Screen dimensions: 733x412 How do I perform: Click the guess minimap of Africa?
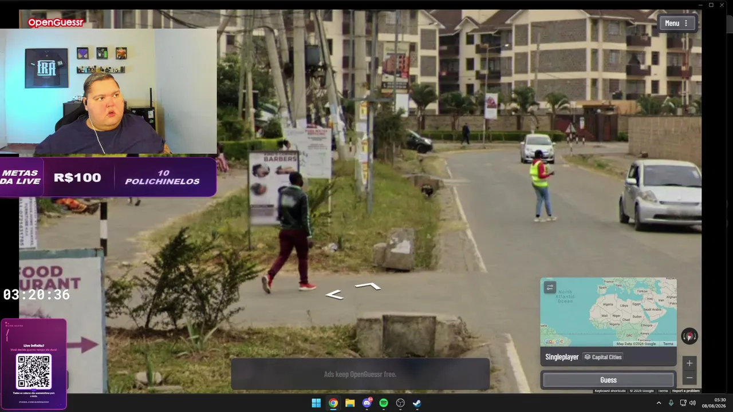[608, 312]
